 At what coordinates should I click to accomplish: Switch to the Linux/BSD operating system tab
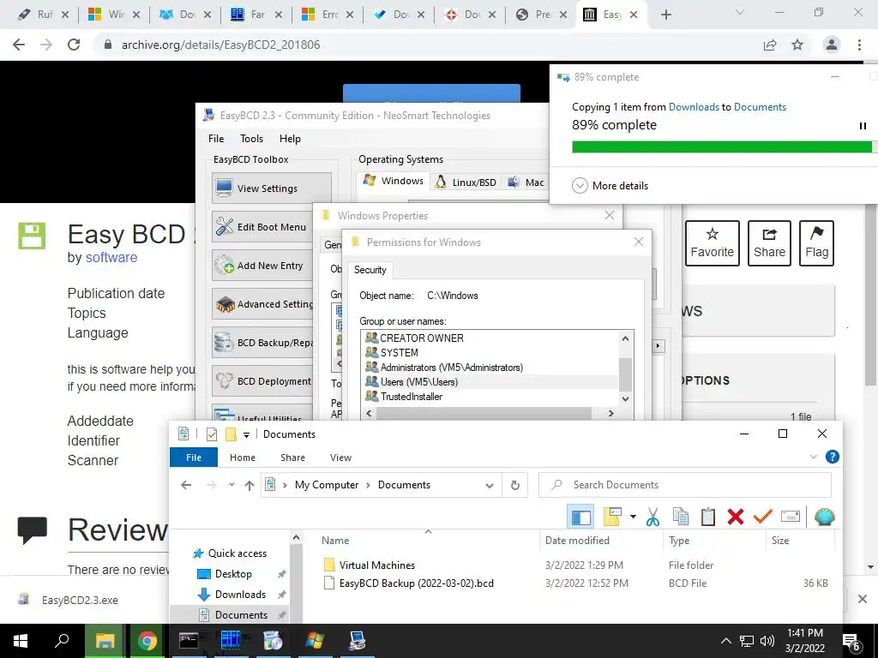[466, 182]
